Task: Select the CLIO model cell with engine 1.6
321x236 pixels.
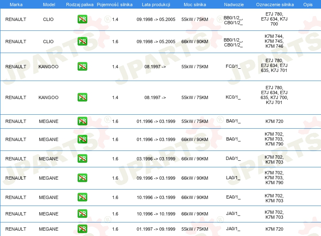Action: pyautogui.click(x=48, y=42)
